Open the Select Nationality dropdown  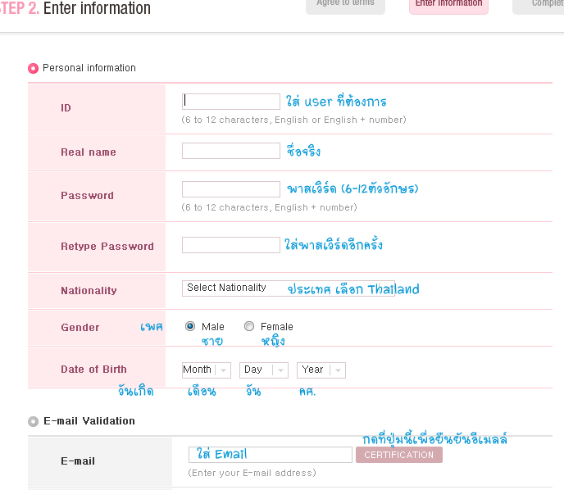[x=288, y=288]
